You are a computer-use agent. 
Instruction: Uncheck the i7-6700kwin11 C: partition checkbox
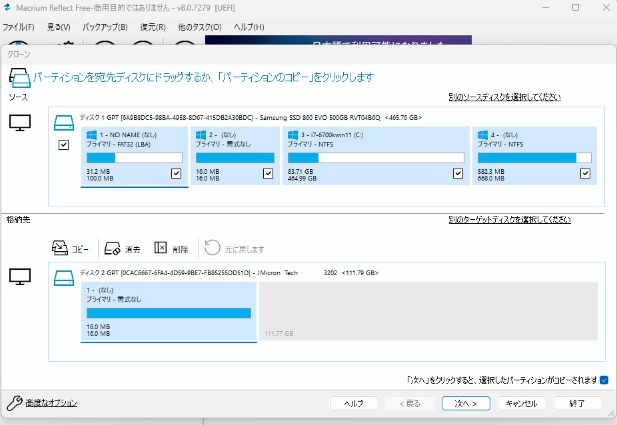click(458, 173)
